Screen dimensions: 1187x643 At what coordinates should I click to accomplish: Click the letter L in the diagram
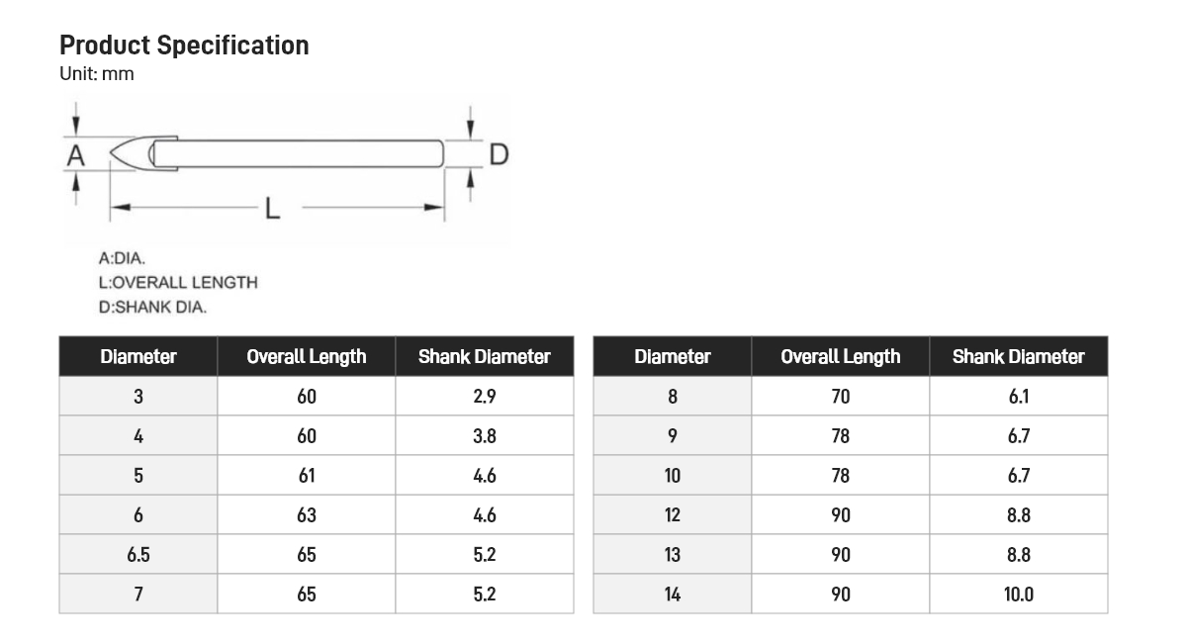tap(272, 208)
